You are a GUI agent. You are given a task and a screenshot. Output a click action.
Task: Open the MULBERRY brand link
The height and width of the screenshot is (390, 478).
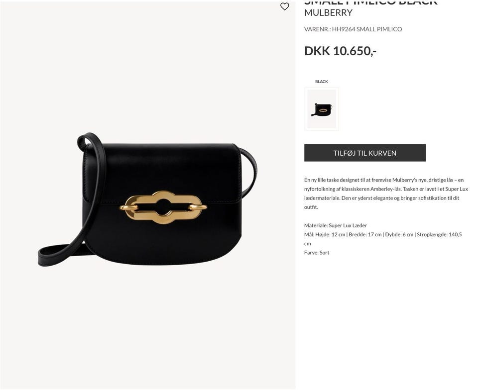(x=328, y=13)
